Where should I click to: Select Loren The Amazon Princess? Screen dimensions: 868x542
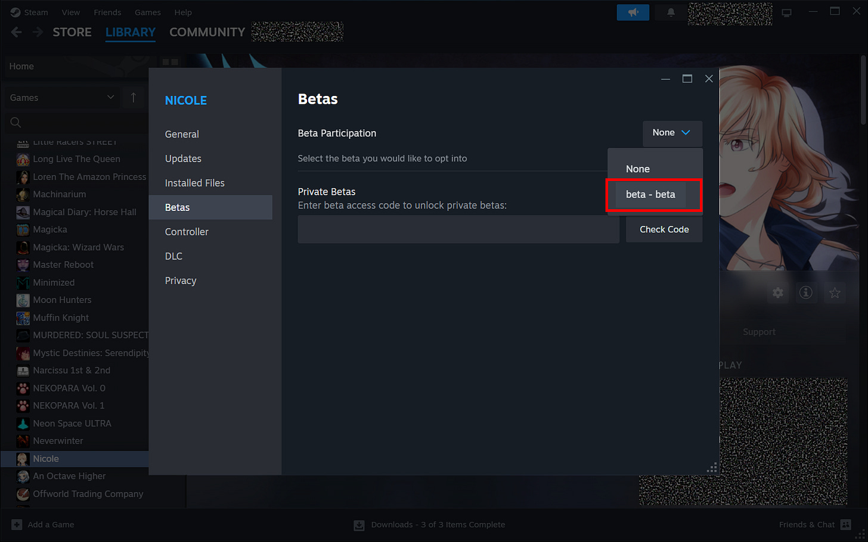point(89,177)
